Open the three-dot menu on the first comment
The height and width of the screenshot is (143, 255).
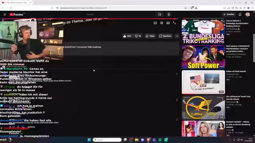(177, 74)
